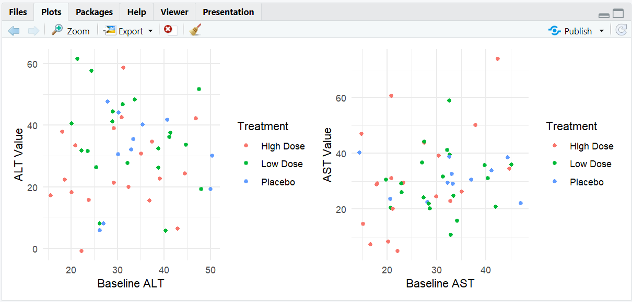Viewport: 632px width, 302px height.
Task: Click Low Dose green dot in AST legend
Action: coord(555,164)
